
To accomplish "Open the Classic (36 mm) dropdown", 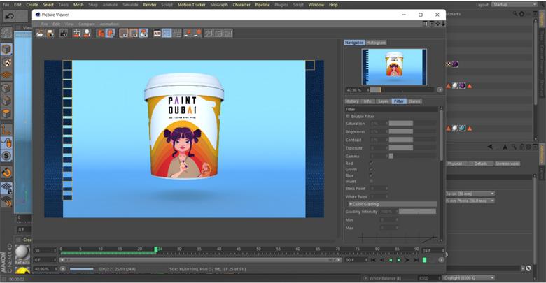I will pyautogui.click(x=470, y=194).
